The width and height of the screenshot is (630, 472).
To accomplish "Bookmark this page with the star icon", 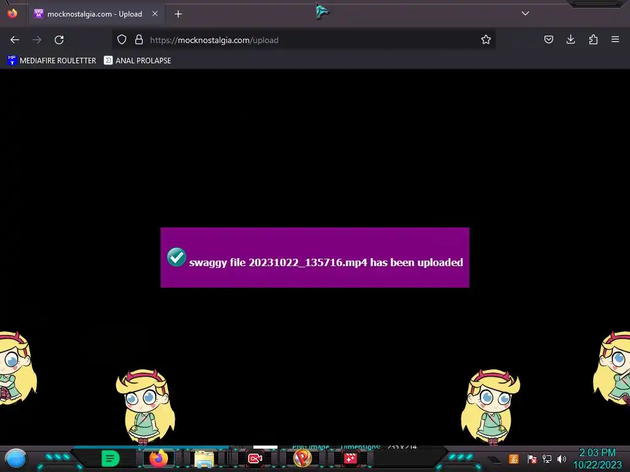I will click(x=486, y=39).
